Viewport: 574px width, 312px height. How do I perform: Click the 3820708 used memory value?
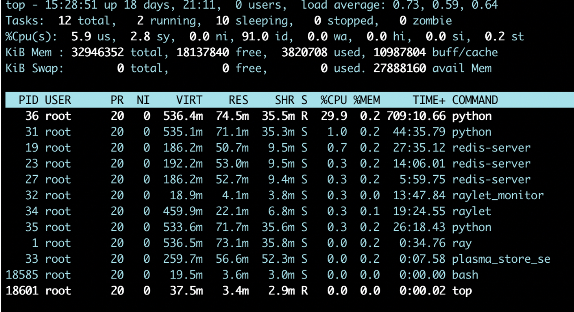pyautogui.click(x=305, y=52)
